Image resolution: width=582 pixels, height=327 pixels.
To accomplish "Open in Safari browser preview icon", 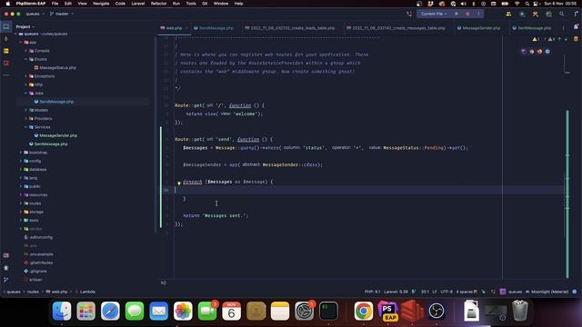I will [x=547, y=52].
